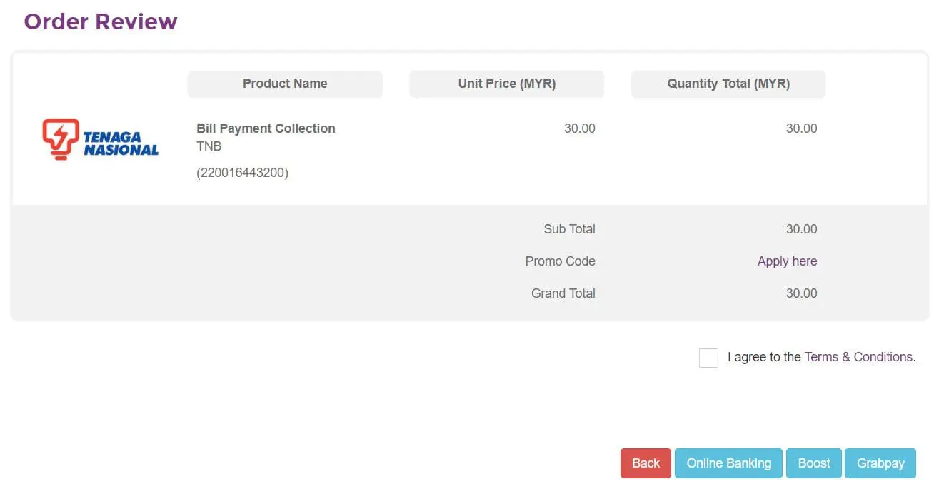934x494 pixels.
Task: Select the Bill Payment Collection product name
Action: point(266,128)
